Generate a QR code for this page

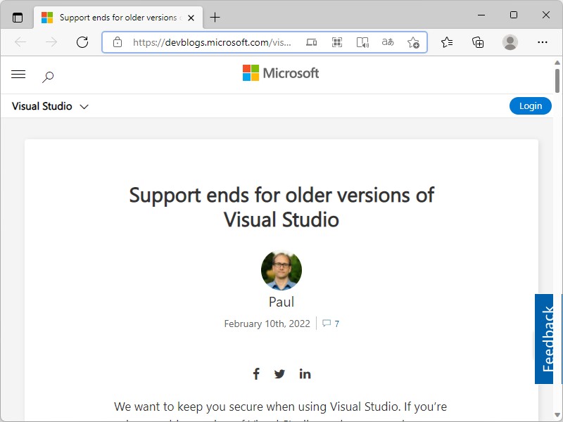pyautogui.click(x=337, y=42)
